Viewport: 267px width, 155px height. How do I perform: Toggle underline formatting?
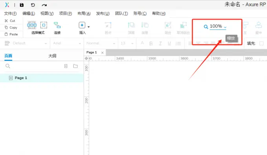coord(169,43)
